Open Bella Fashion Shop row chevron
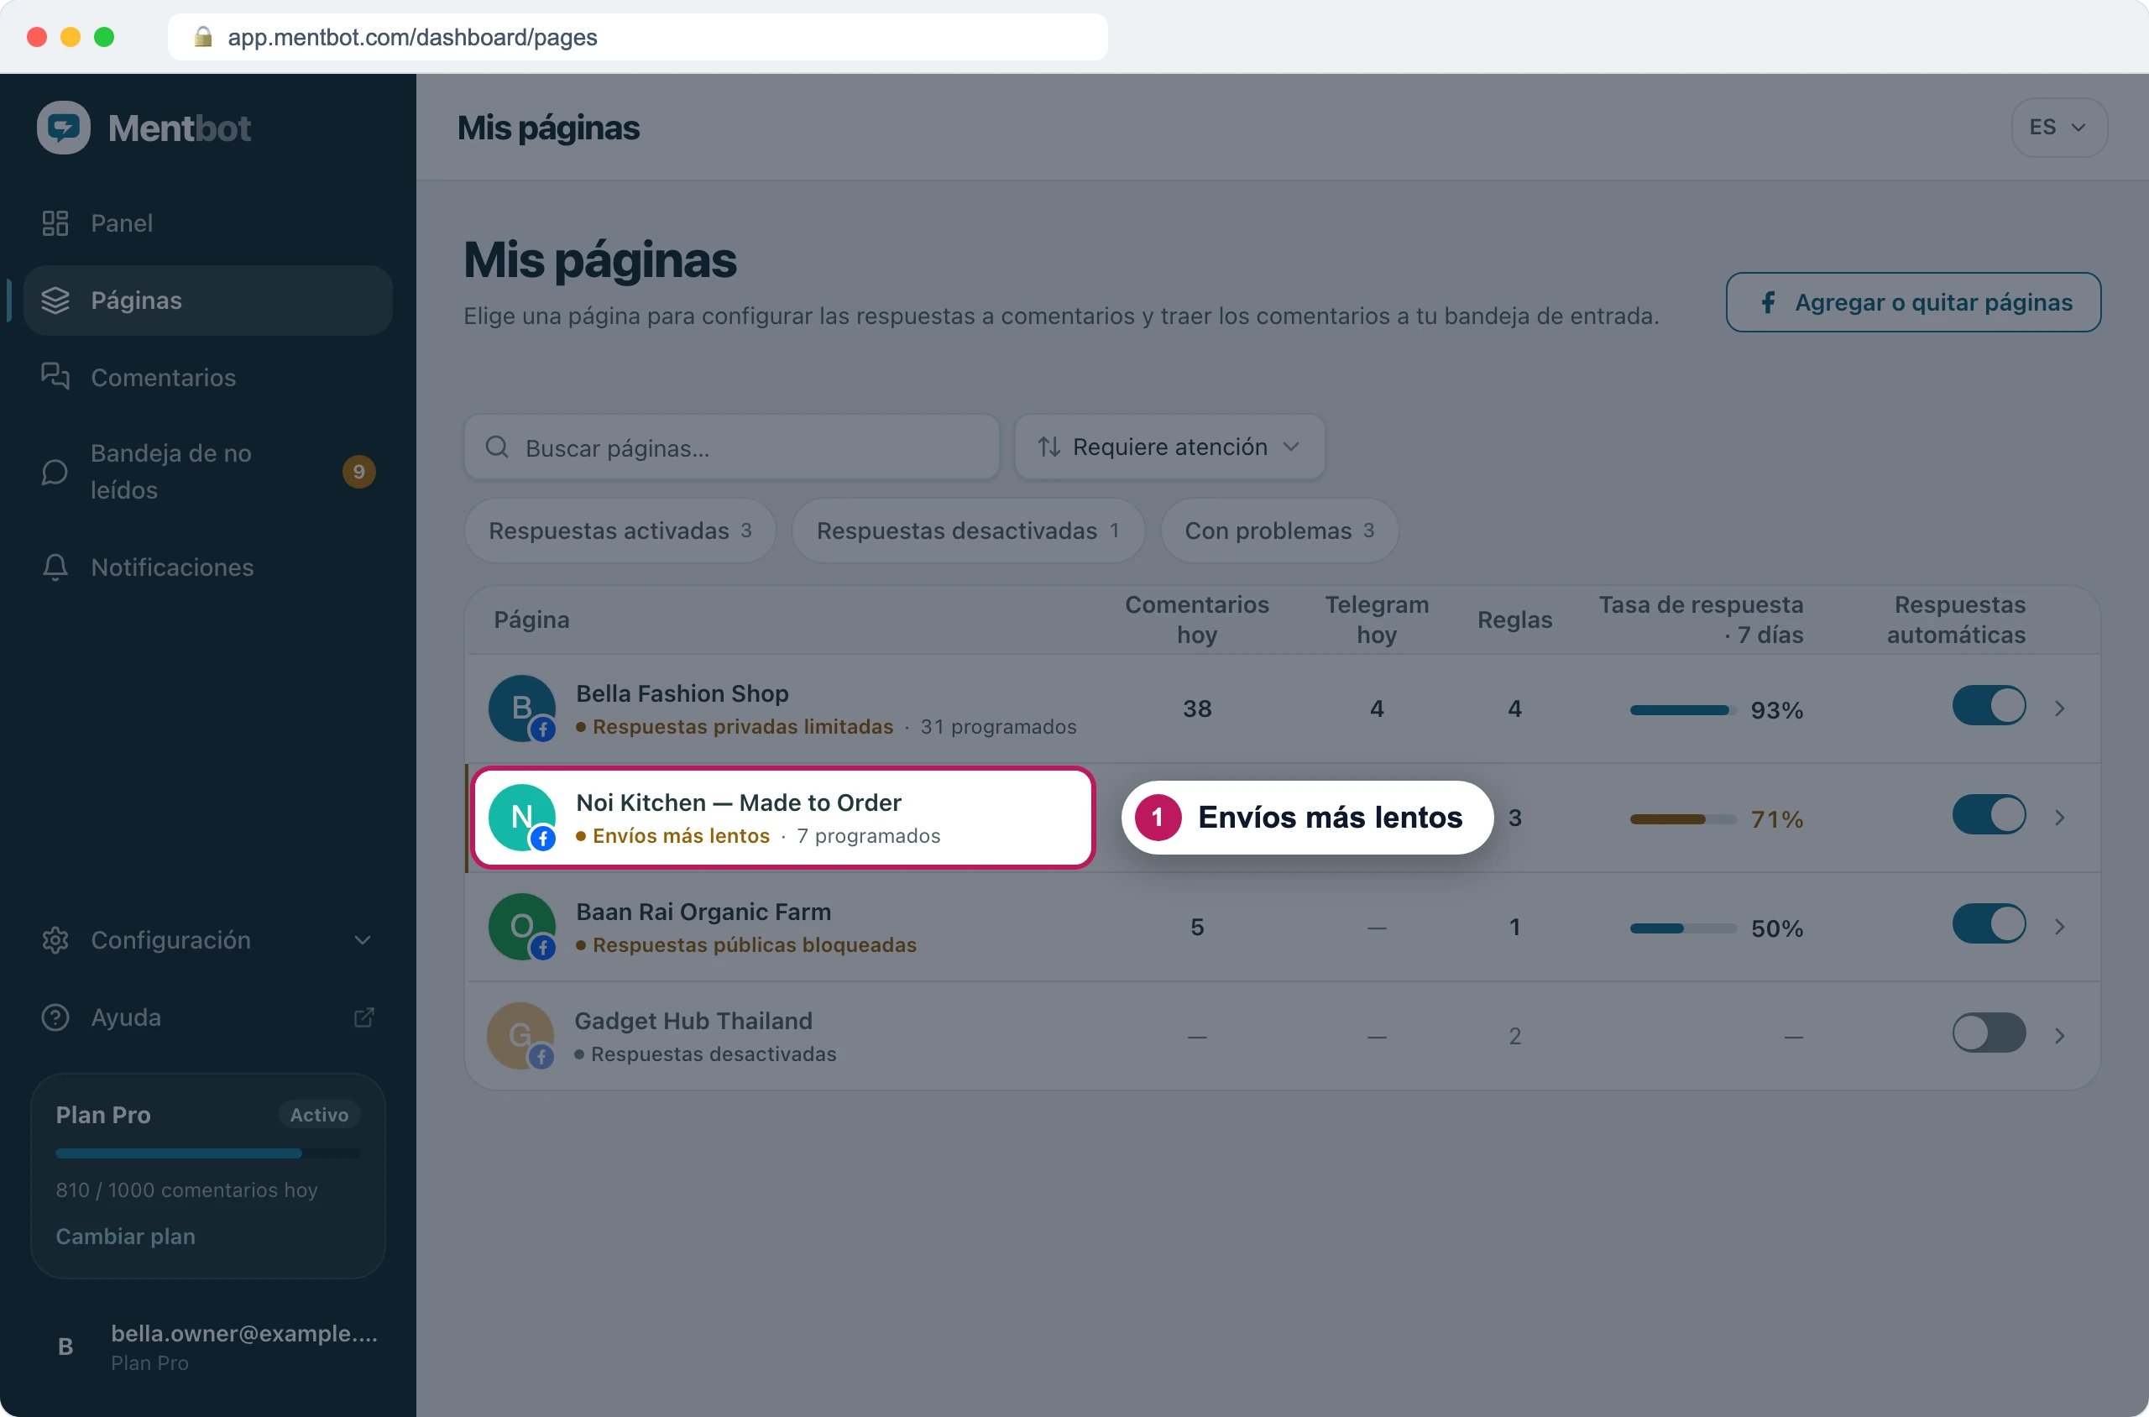Image resolution: width=2149 pixels, height=1417 pixels. [2059, 708]
